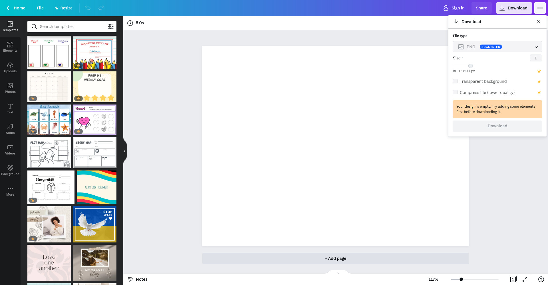Screen dimensions: 548x285
Task: Open the File menu
Action: (40, 8)
